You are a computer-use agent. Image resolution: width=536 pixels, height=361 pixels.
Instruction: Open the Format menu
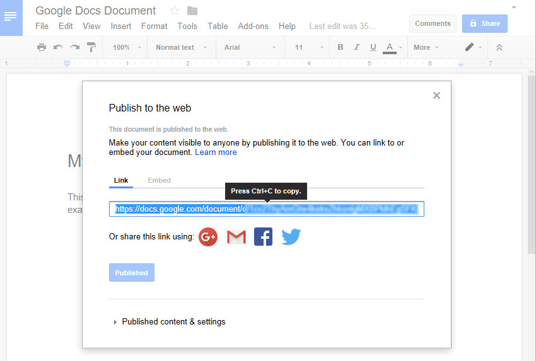click(x=154, y=26)
